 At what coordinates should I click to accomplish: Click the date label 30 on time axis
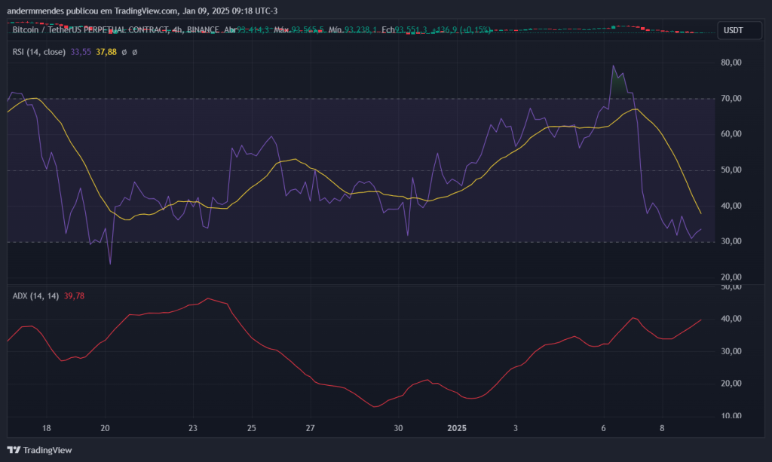[x=398, y=428]
